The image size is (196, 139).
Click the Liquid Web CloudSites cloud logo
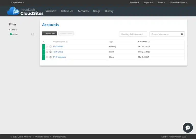click(25, 11)
